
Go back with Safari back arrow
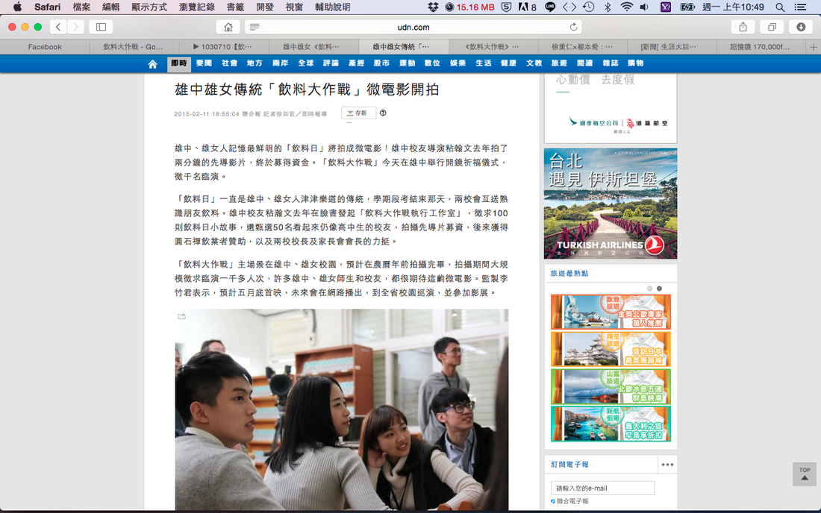[x=58, y=27]
